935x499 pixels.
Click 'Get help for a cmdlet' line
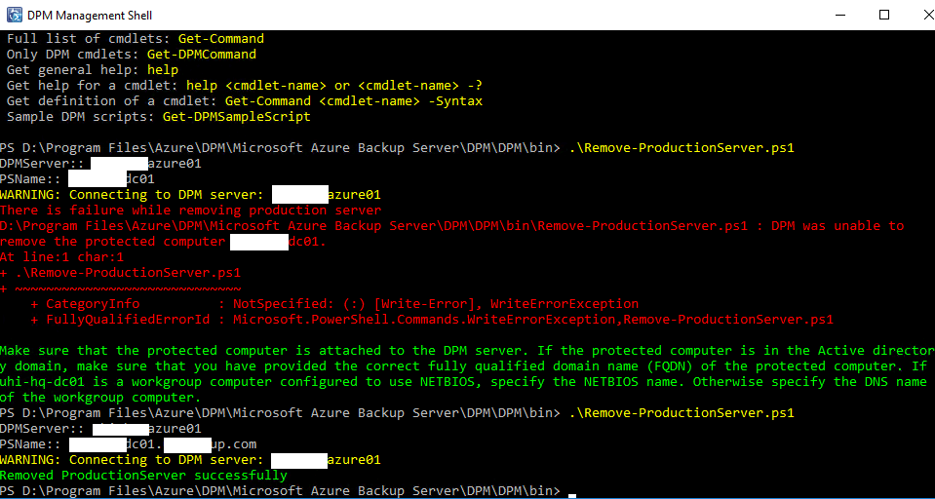[245, 85]
